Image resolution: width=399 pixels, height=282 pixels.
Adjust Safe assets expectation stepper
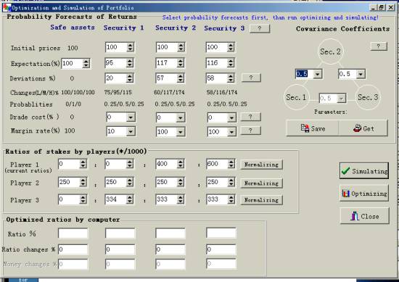tap(86, 63)
